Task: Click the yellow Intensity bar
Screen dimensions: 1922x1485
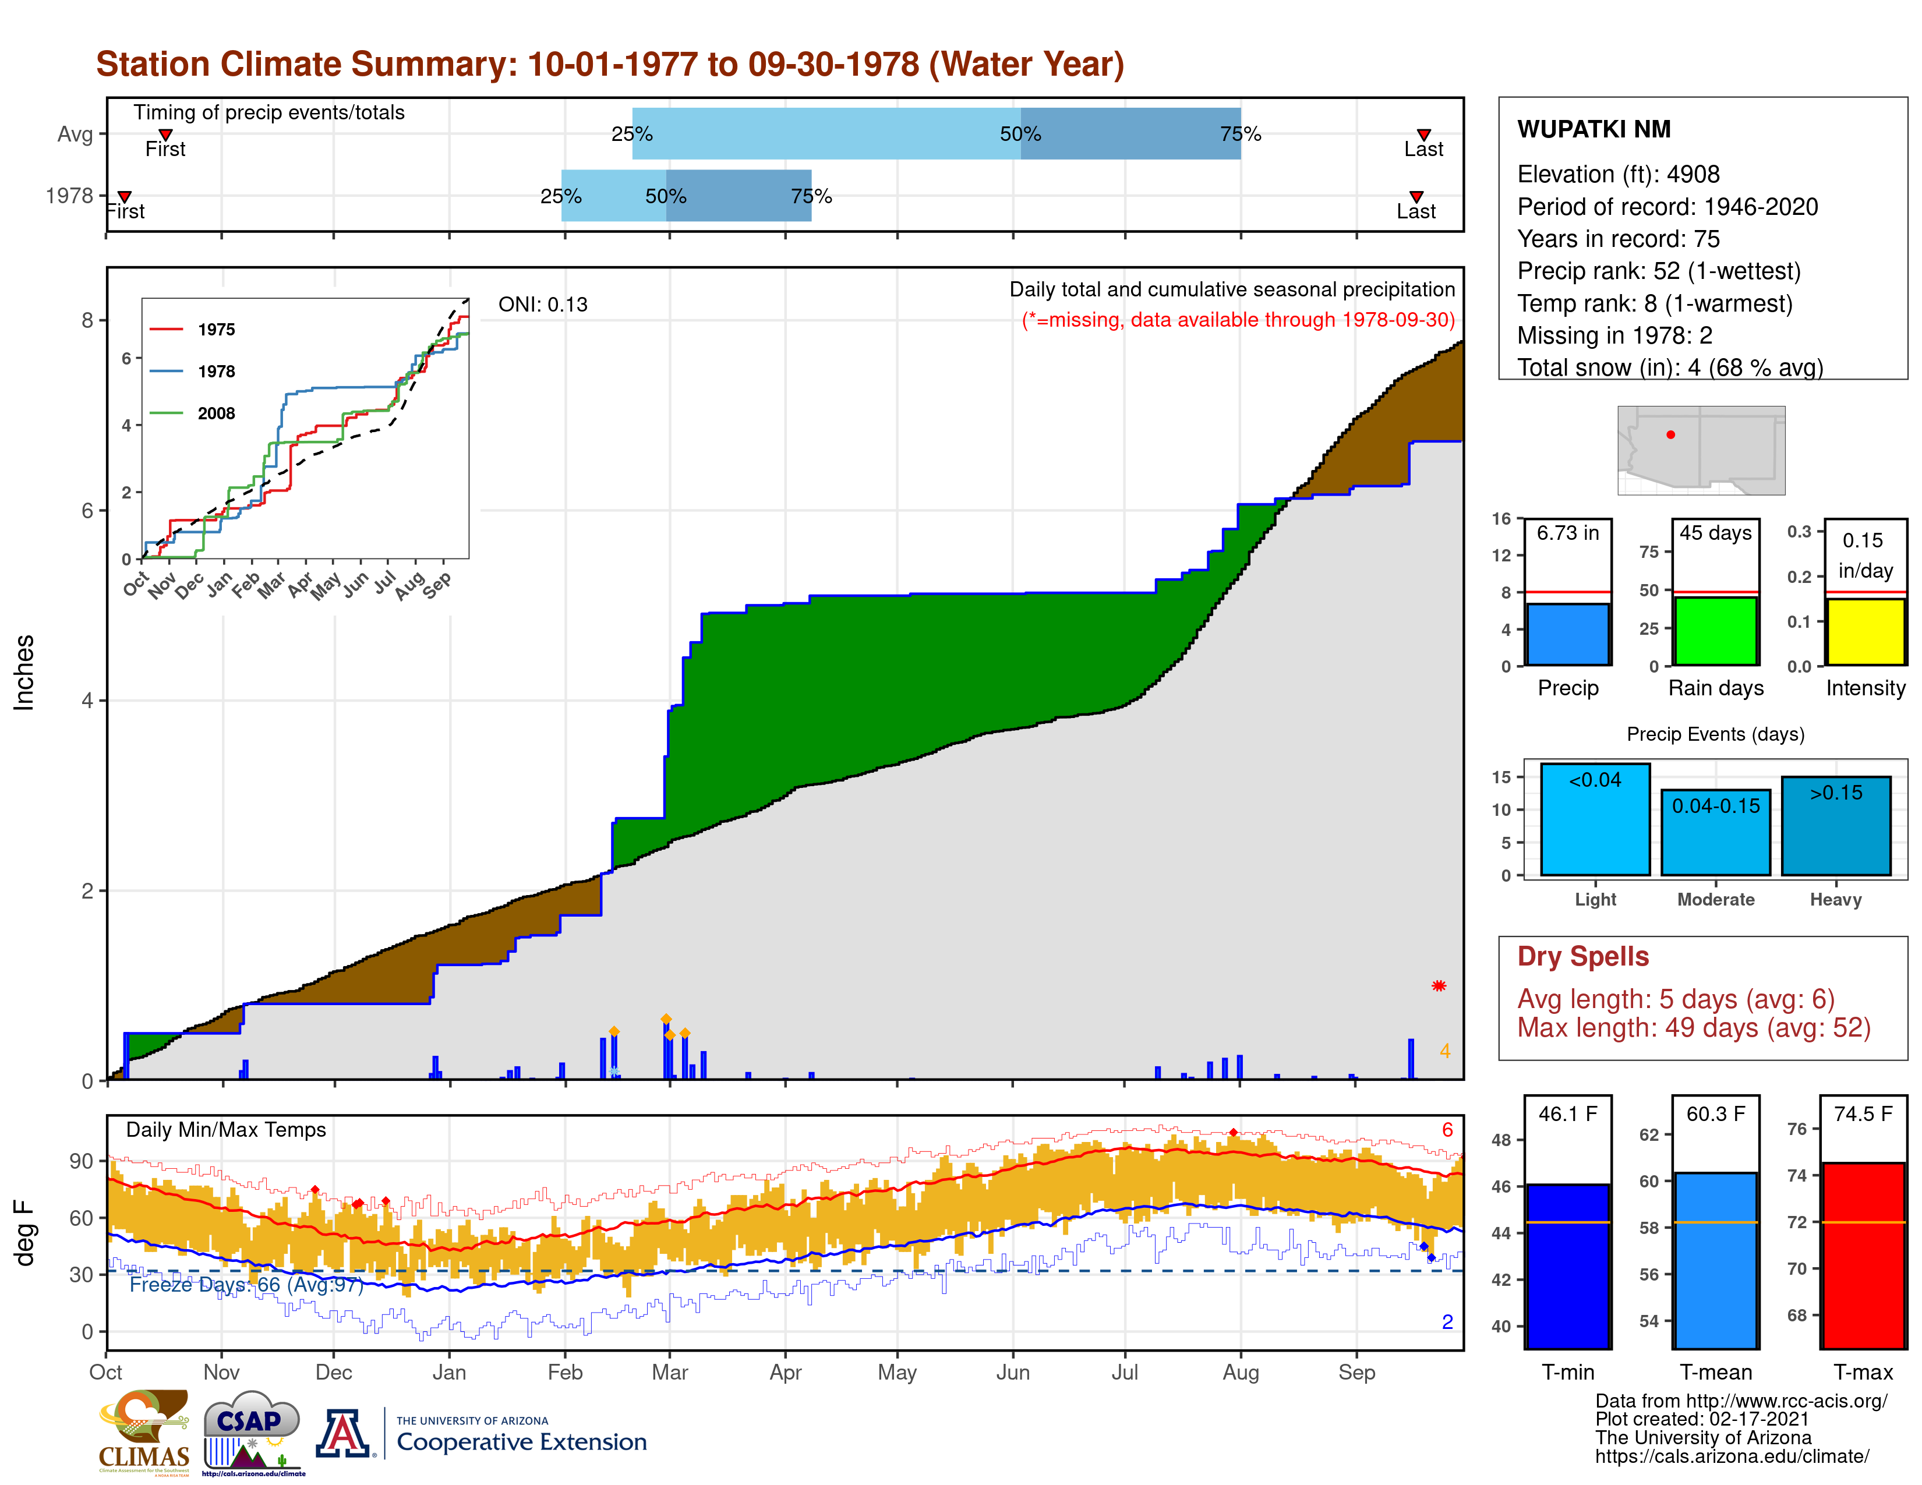Action: coord(1866,632)
